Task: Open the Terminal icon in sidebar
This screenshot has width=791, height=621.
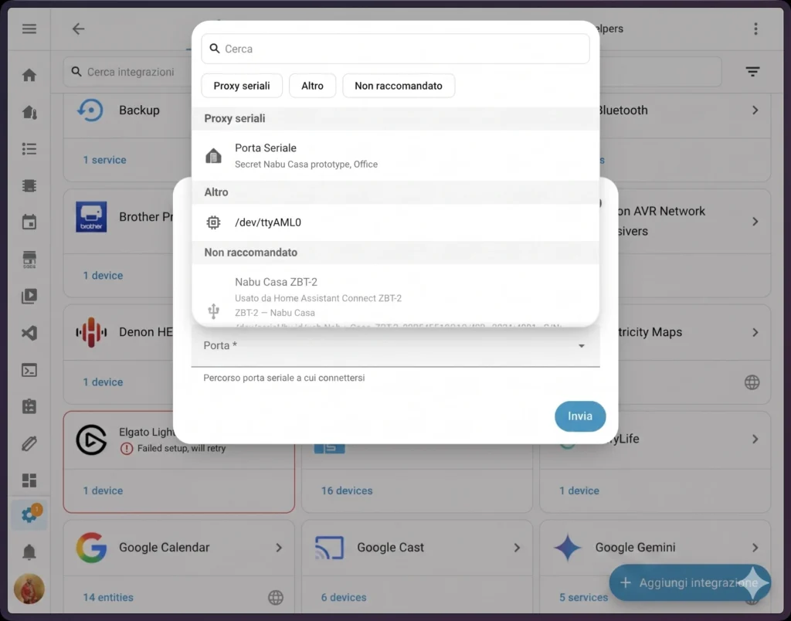Action: pyautogui.click(x=29, y=370)
